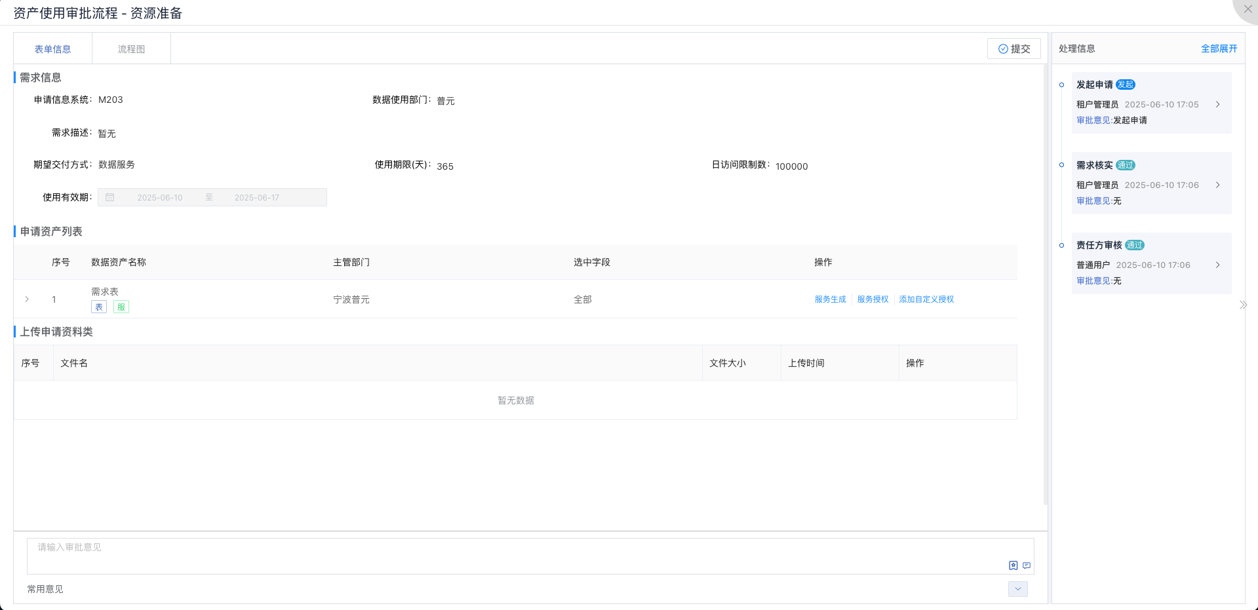The height and width of the screenshot is (610, 1258).
Task: Open the 常用意见 dropdown
Action: click(x=1017, y=589)
